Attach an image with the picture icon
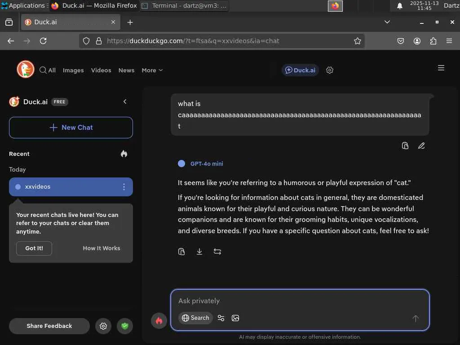This screenshot has width=460, height=345. (x=235, y=318)
